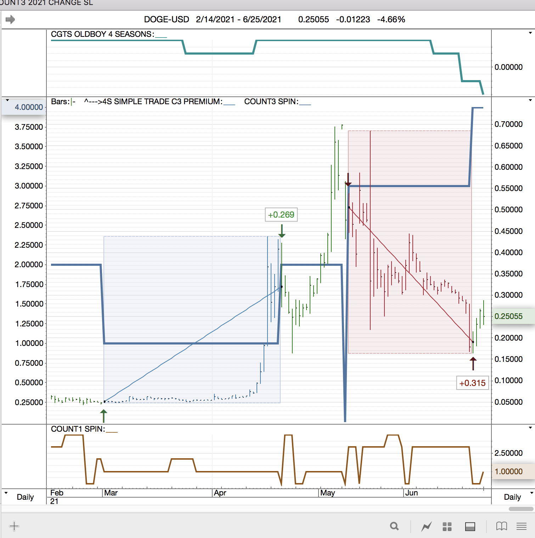Toggle the split panel layout icon
The height and width of the screenshot is (538, 535).
point(470,527)
